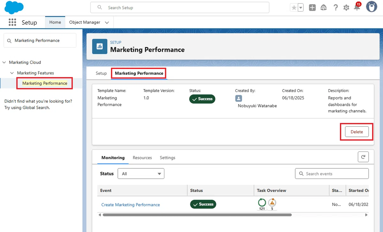Viewport: 383px width, 232px height.
Task: Click the Salesforce cloud logo
Action: click(x=14, y=7)
